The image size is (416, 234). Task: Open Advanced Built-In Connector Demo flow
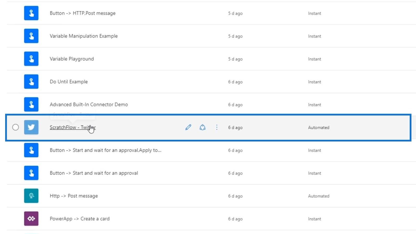click(x=89, y=105)
